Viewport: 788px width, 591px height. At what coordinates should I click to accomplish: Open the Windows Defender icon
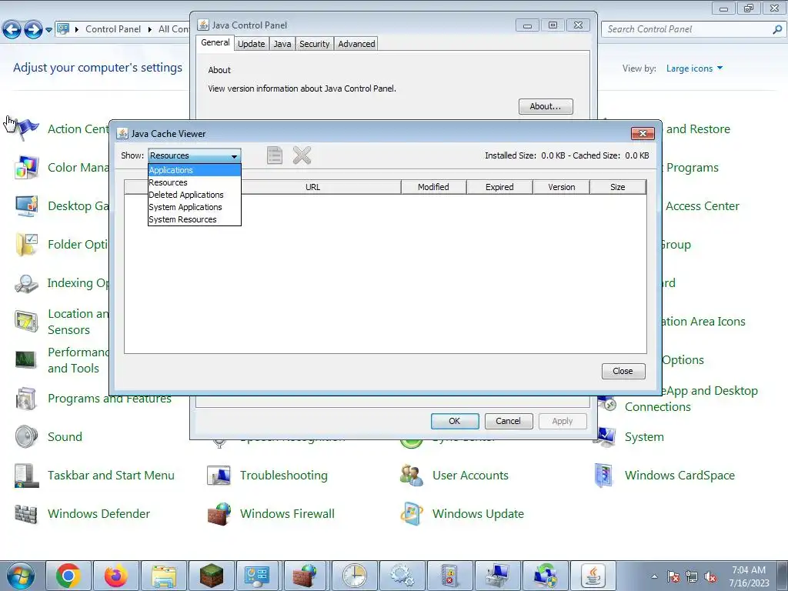[x=26, y=513]
